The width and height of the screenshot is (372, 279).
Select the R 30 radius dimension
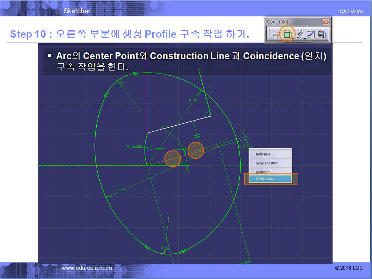click(x=193, y=100)
